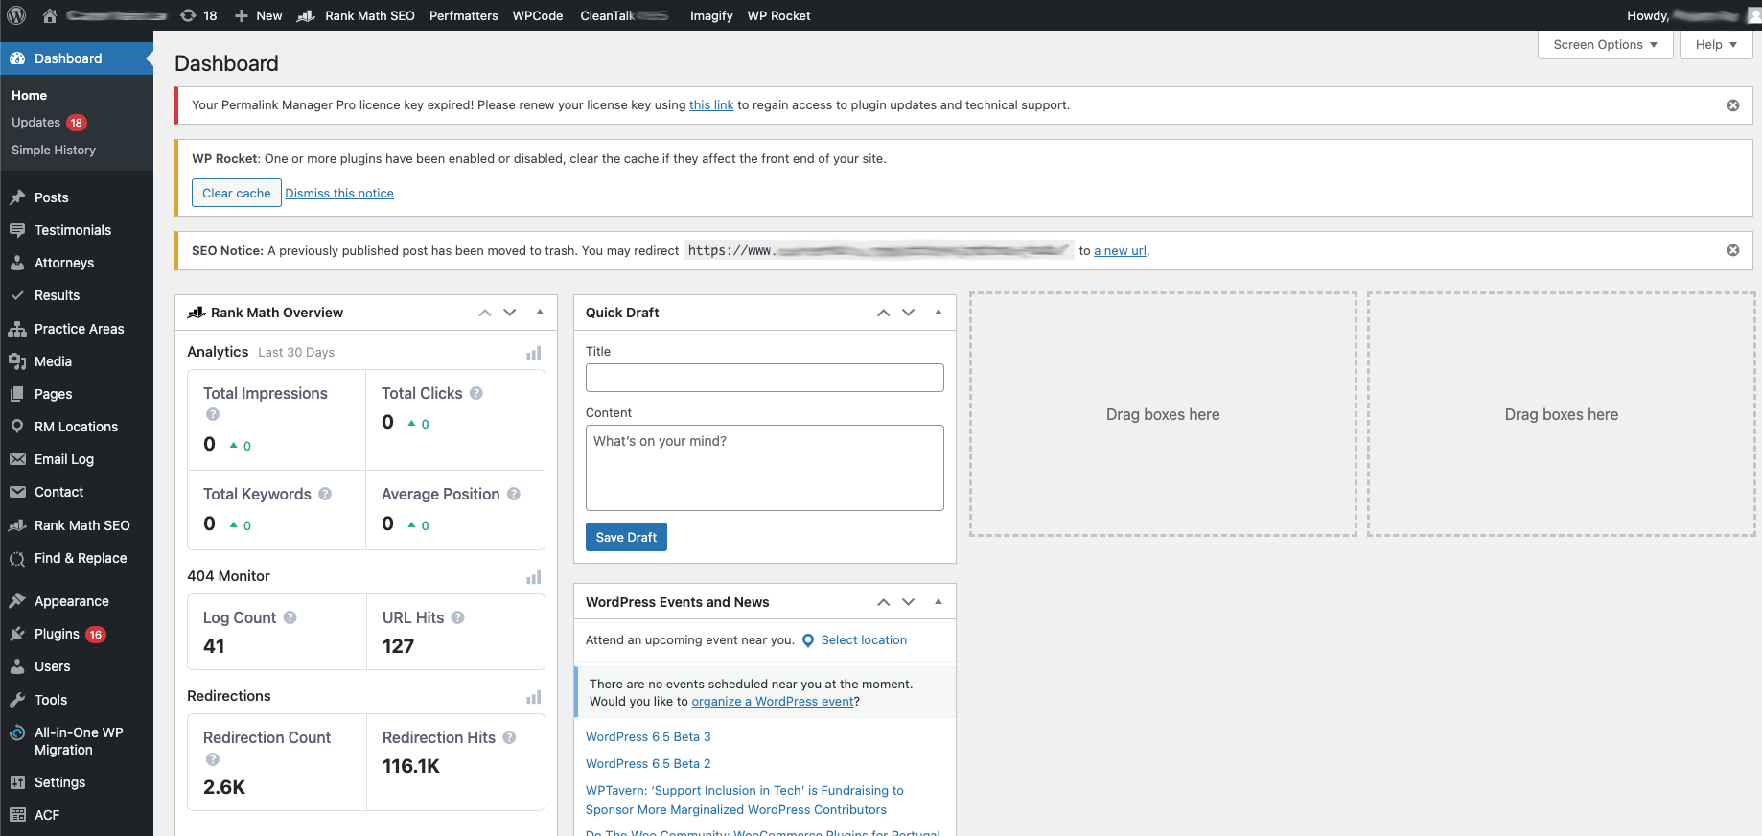Open WordPress 6.5 Beta 3 news
Image resolution: width=1762 pixels, height=836 pixels.
click(x=648, y=737)
